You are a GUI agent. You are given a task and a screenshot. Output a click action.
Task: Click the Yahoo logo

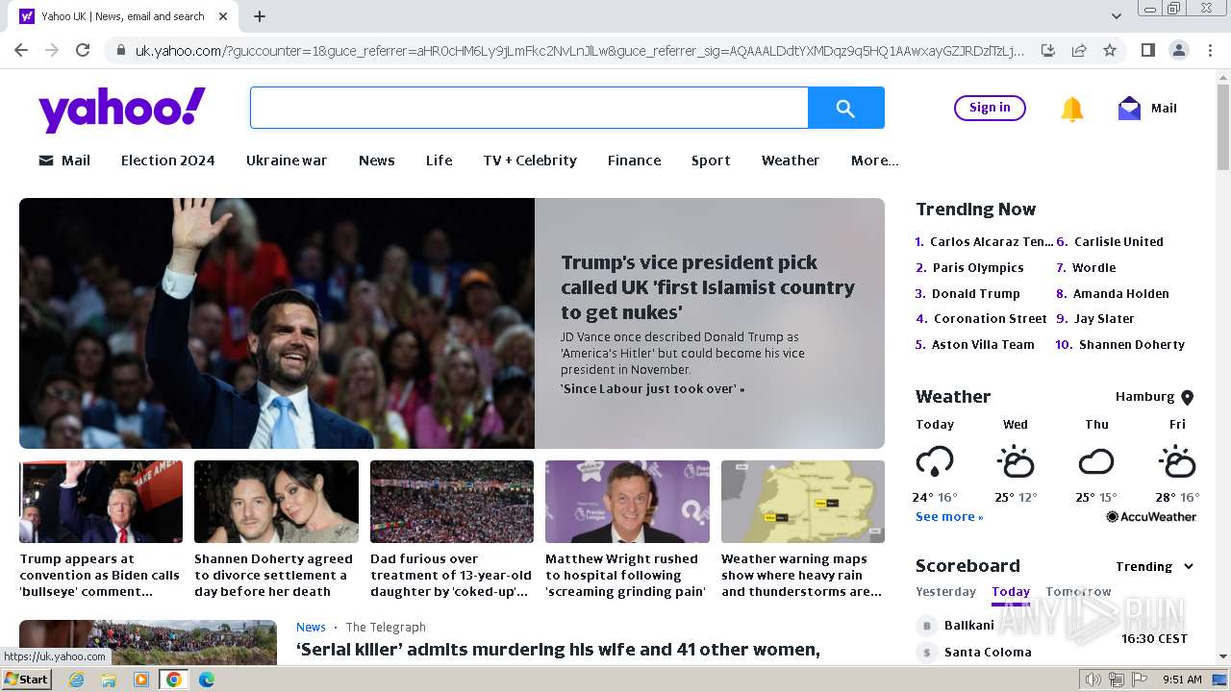[122, 109]
